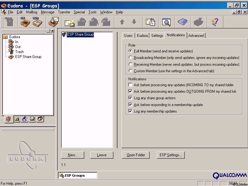Open the Help menu
The image size is (248, 186).
[x=119, y=12]
